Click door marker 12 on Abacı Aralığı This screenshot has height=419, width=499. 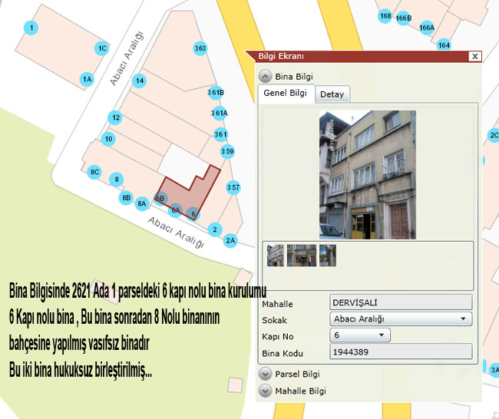(116, 117)
